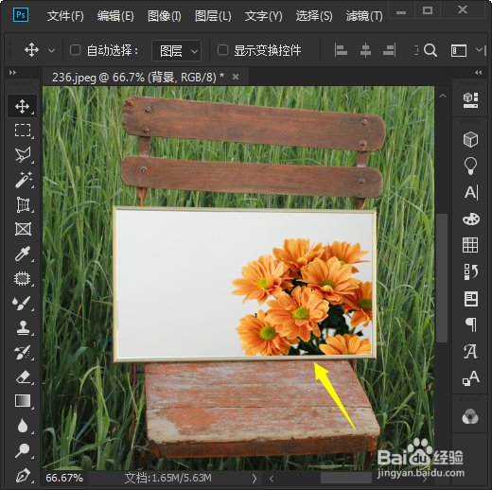492x490 pixels.
Task: Click the horizontal scrollbar left arrow
Action: [272, 479]
